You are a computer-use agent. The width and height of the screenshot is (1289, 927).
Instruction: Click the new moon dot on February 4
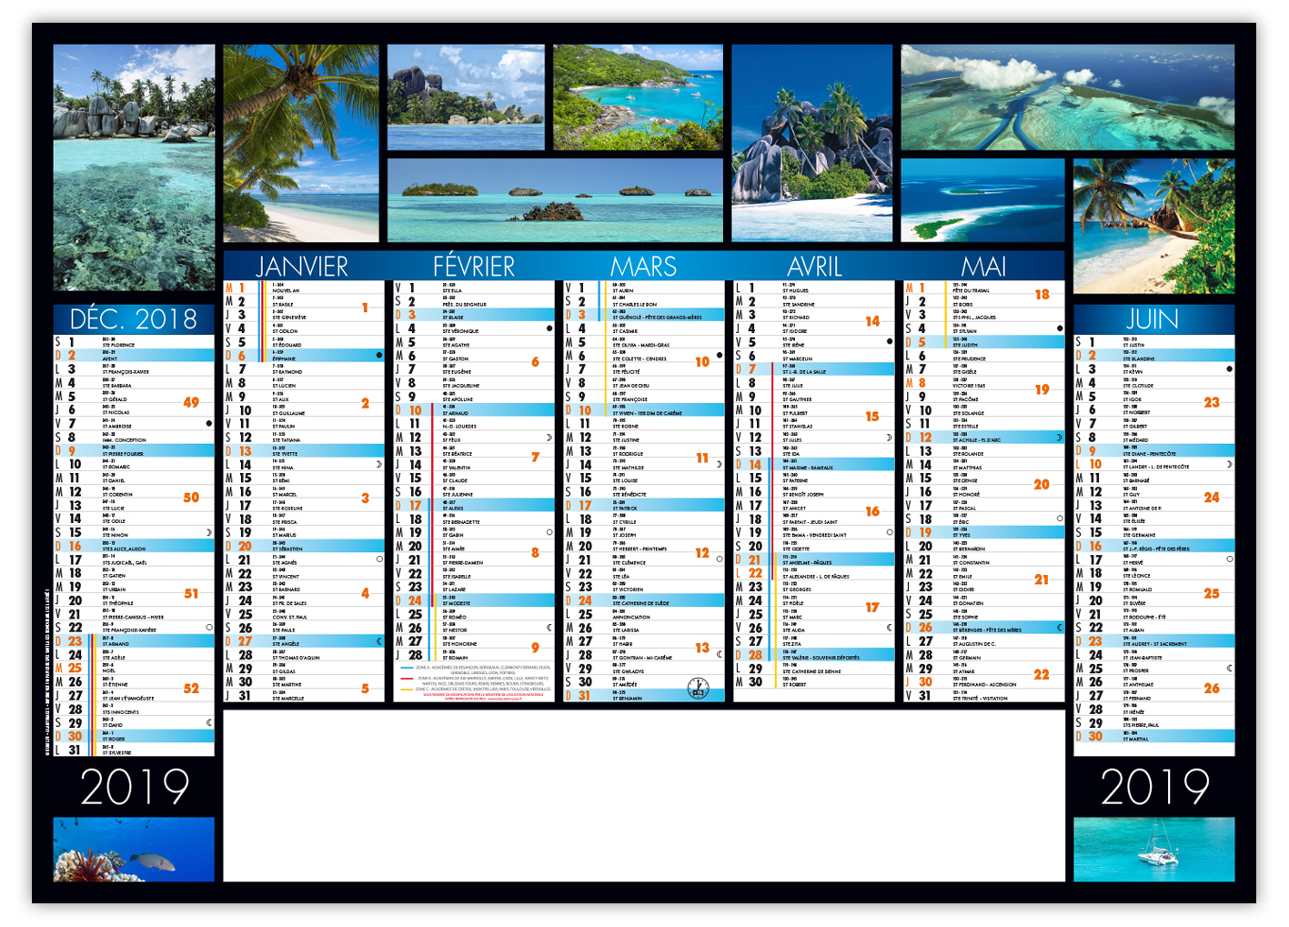(549, 328)
